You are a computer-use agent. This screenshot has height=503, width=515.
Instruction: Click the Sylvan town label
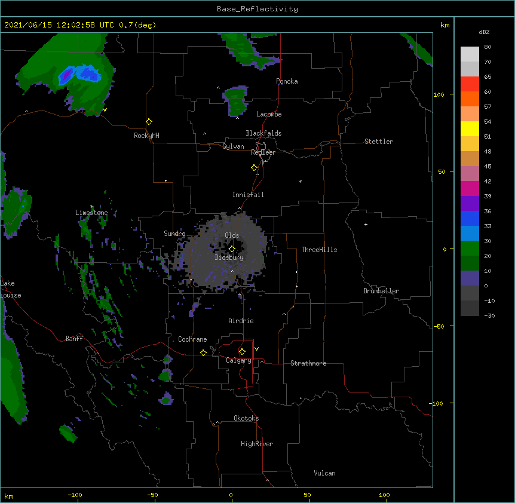click(x=233, y=146)
